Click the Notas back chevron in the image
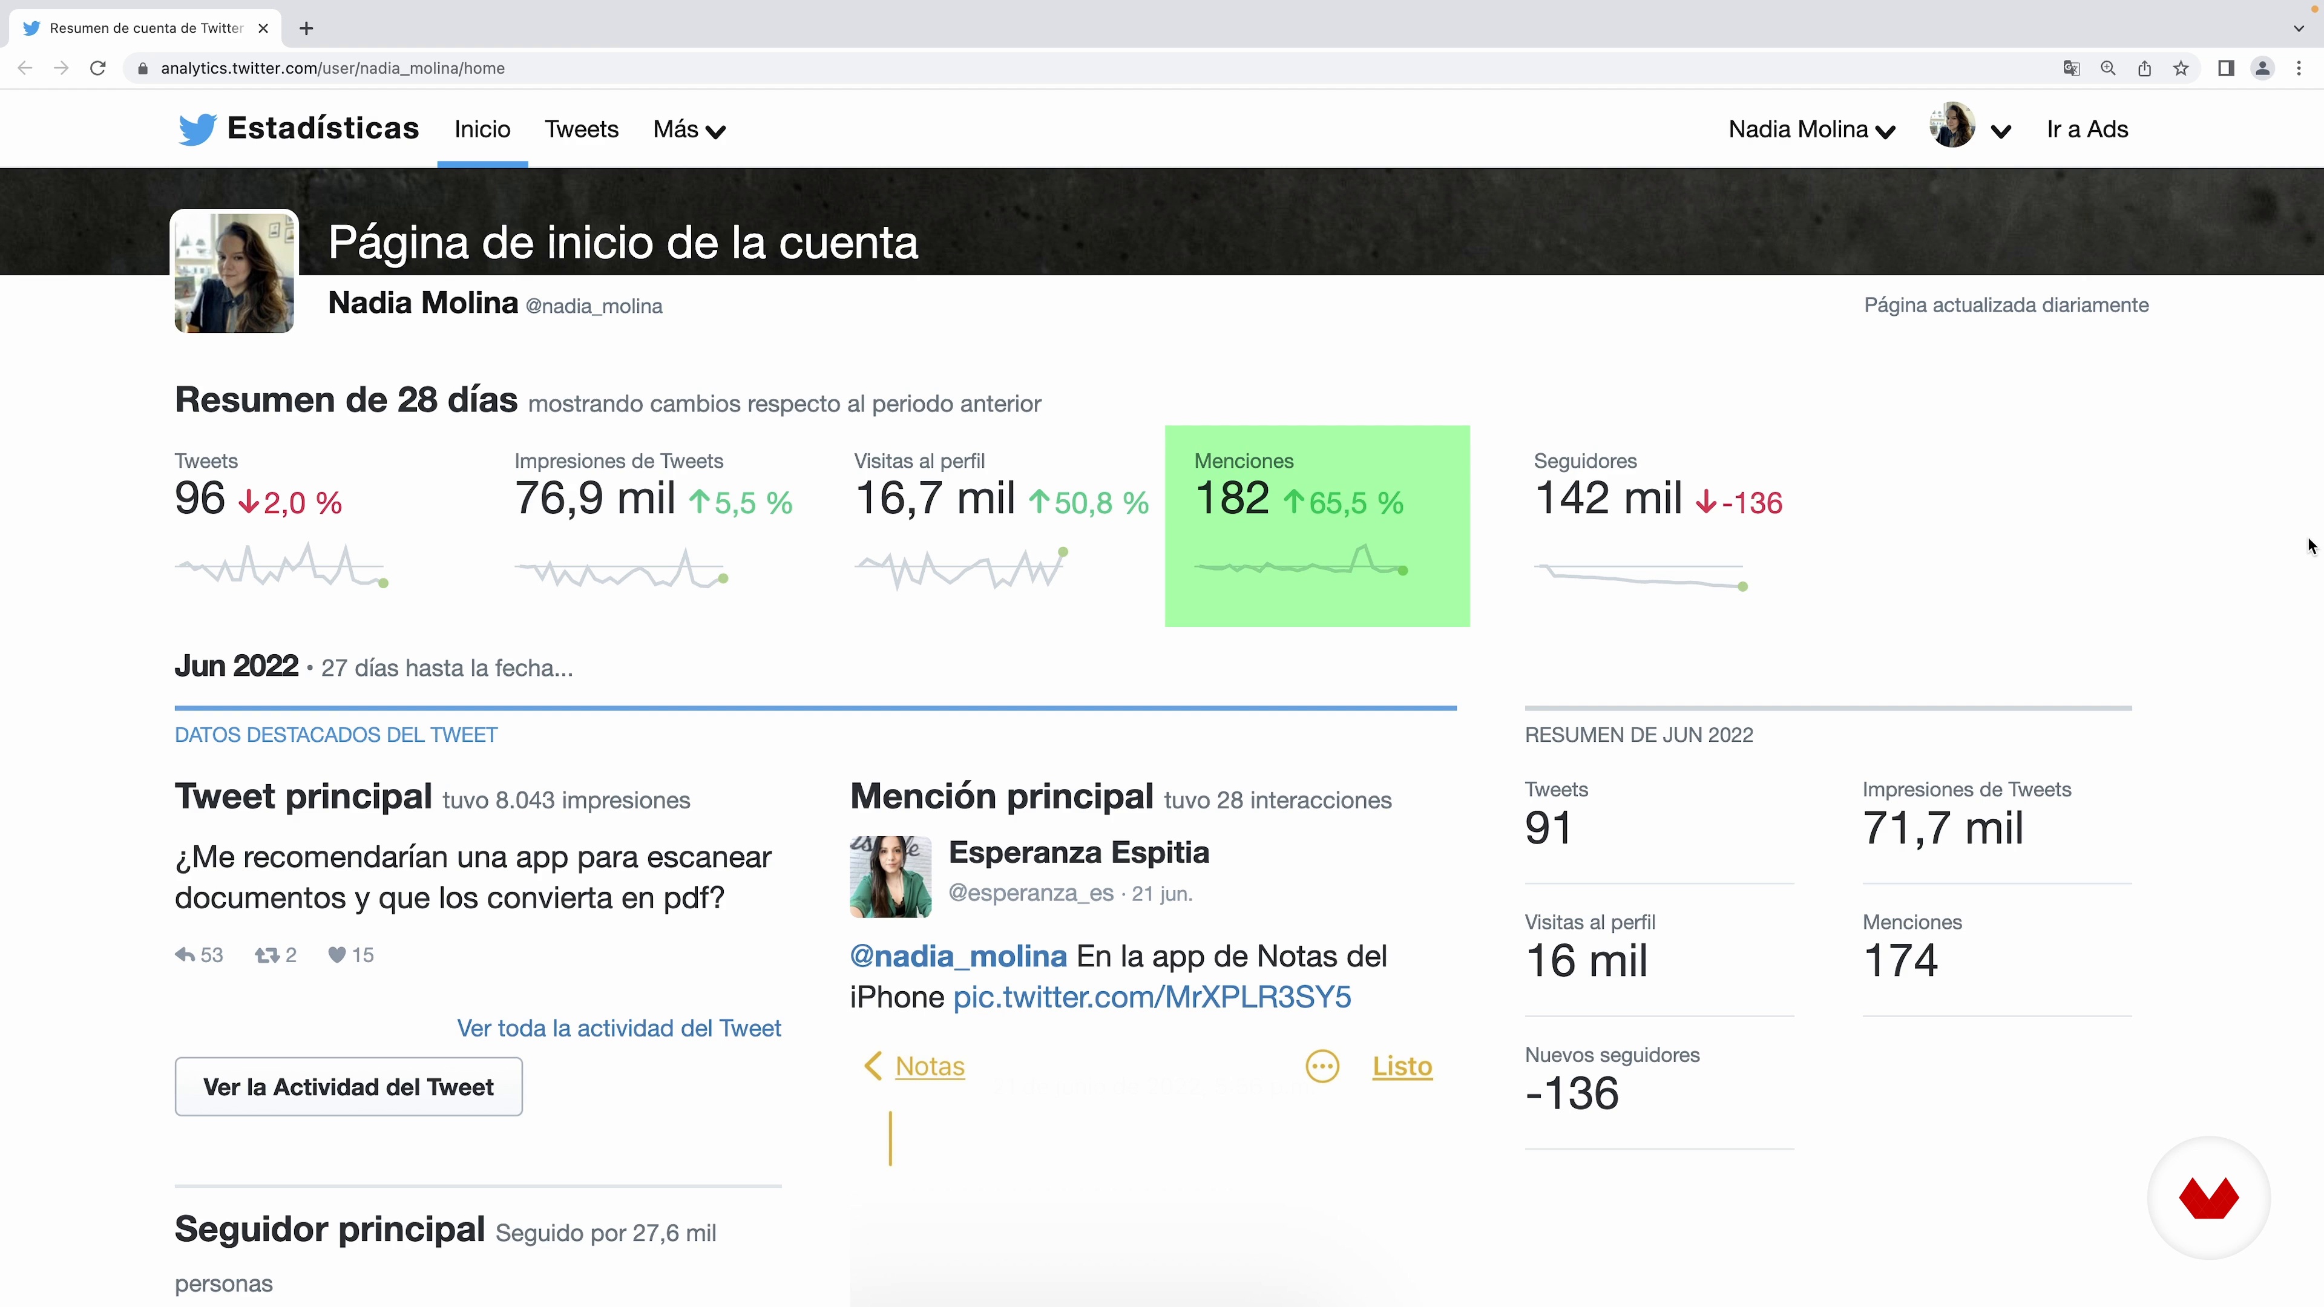This screenshot has width=2324, height=1307. [x=872, y=1065]
